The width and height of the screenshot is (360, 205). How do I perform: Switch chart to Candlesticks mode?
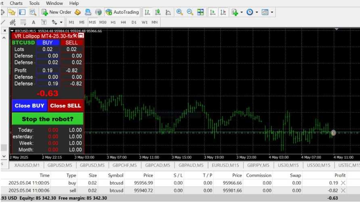point(158,12)
